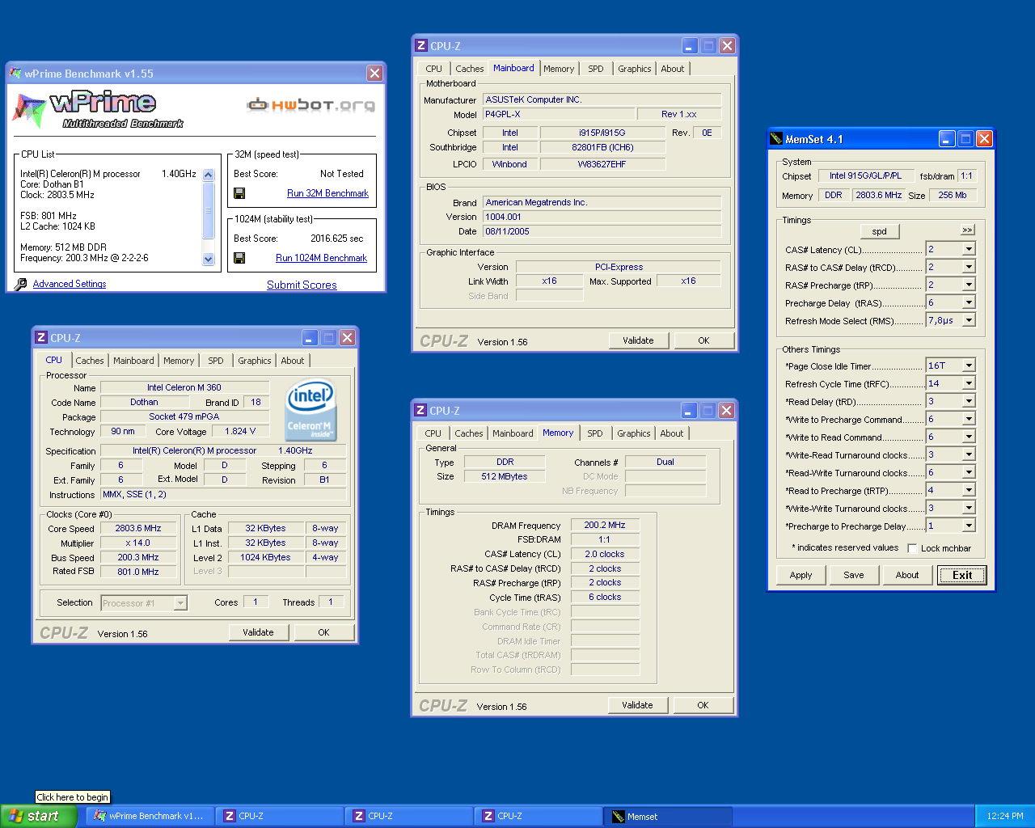Click Save in MemSet

(x=854, y=575)
